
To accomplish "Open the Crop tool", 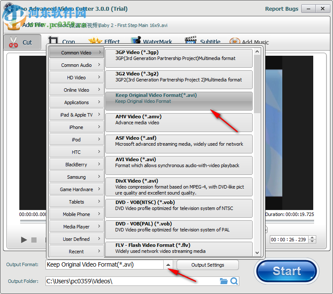I will (x=61, y=40).
